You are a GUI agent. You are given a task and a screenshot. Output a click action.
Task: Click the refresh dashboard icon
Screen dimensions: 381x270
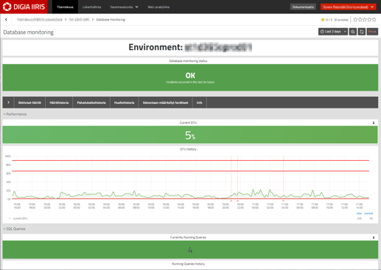tap(362, 32)
